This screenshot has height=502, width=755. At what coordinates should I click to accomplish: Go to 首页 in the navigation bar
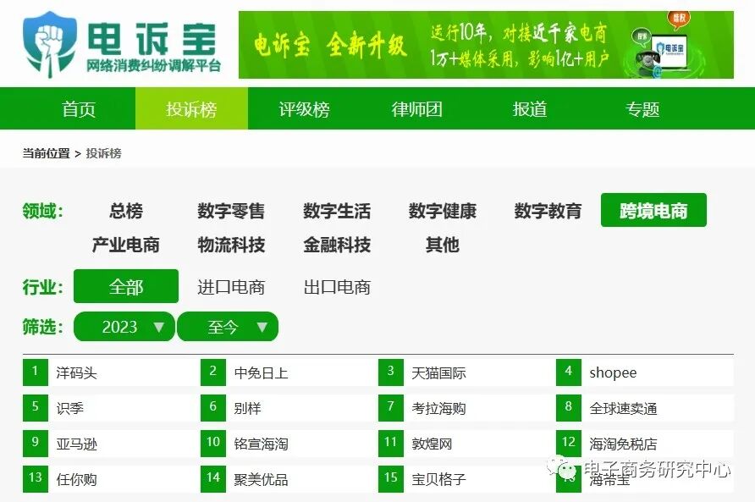point(79,108)
